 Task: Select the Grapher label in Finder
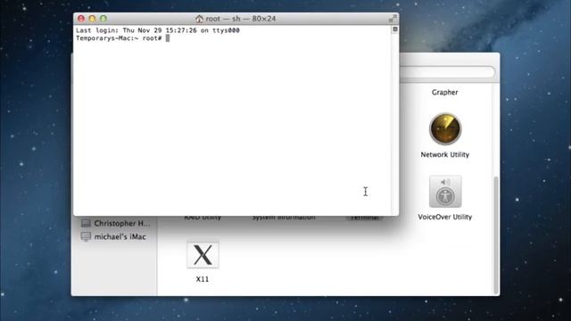point(445,93)
